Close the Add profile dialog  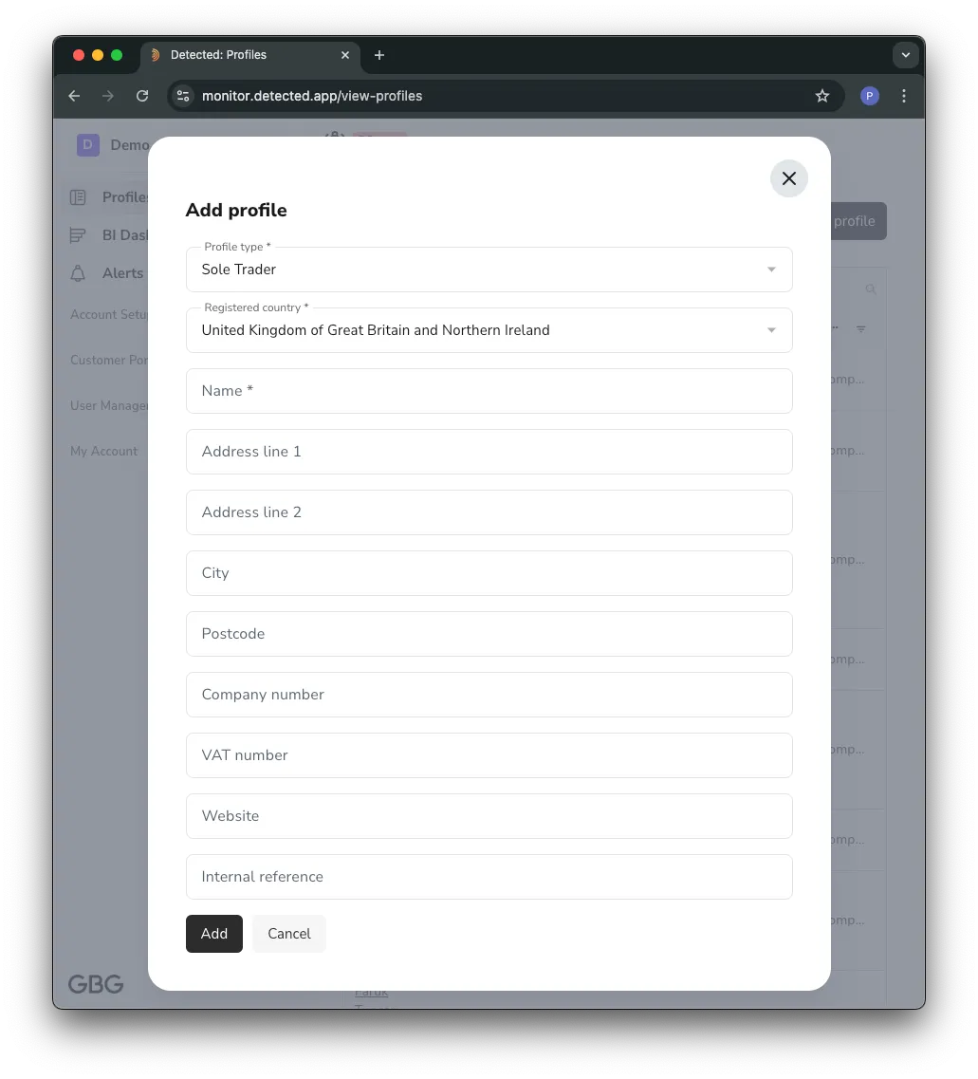[789, 178]
